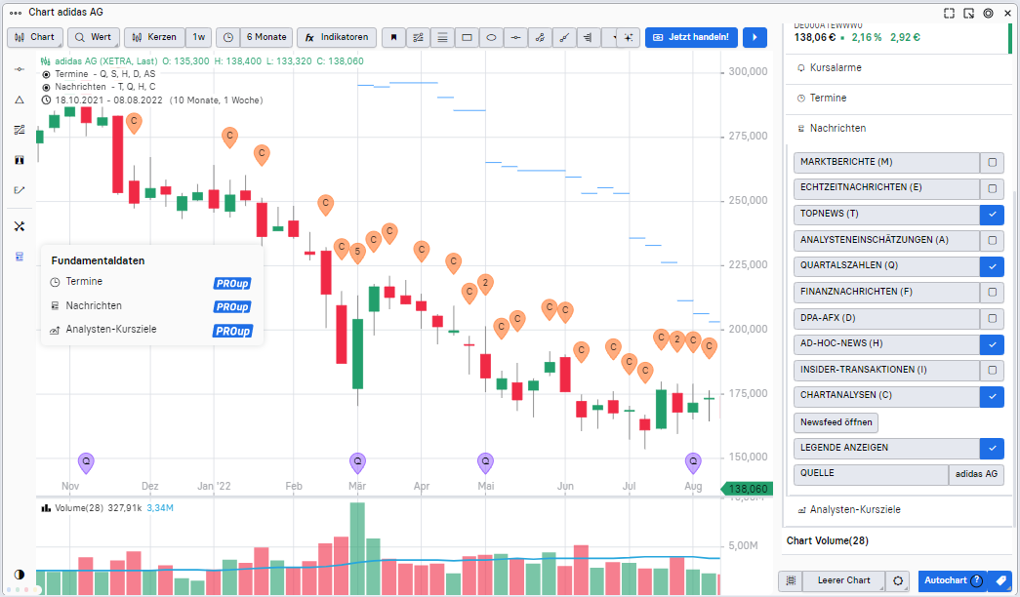Click the Fundamentaldaten sidebar icon
1020x597 pixels.
coord(20,257)
